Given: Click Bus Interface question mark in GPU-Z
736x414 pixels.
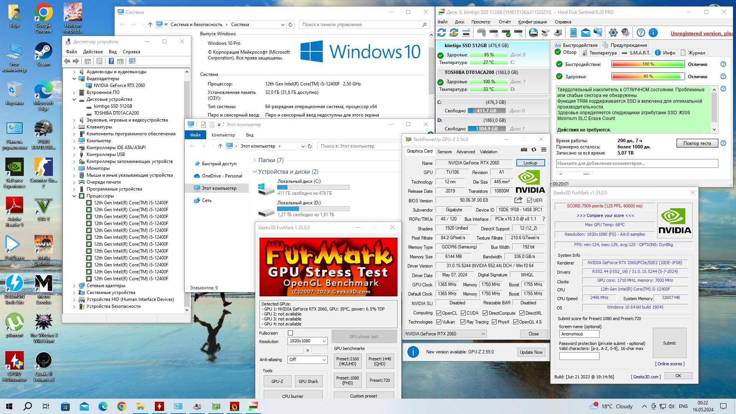Looking at the screenshot, I should [543, 219].
